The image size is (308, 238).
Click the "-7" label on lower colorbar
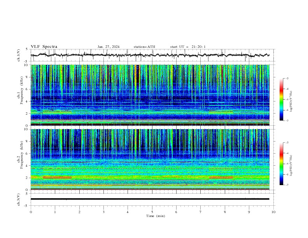coord(287,185)
